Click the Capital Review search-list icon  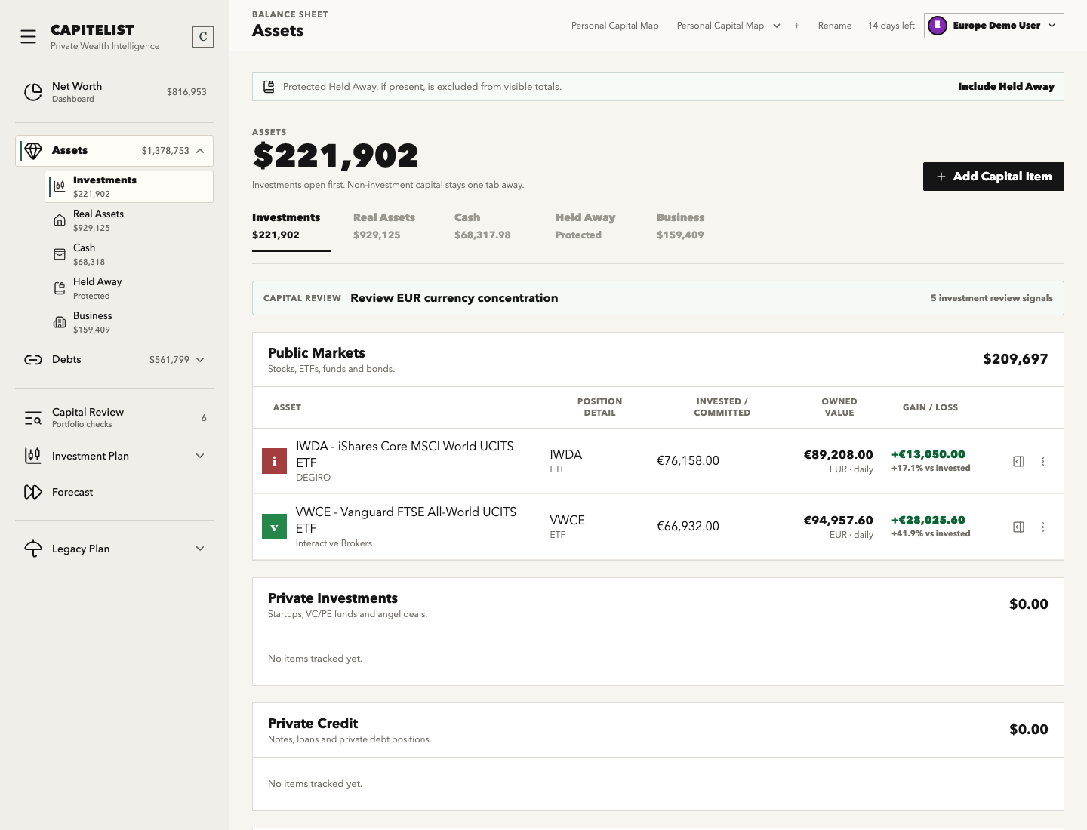[x=33, y=418]
